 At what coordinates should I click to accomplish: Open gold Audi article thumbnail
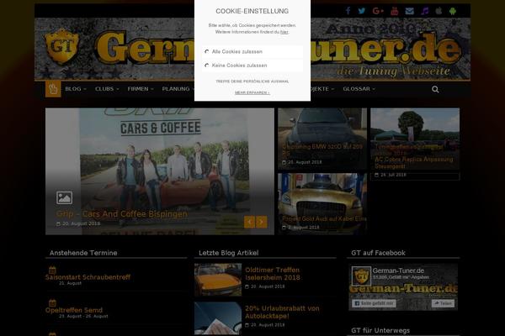click(322, 203)
